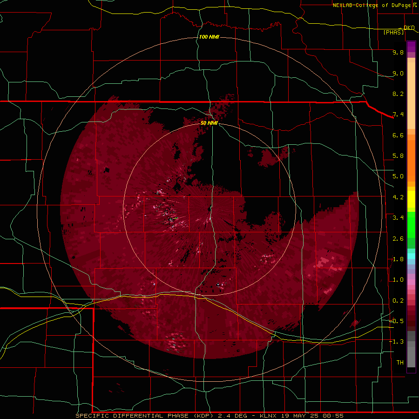Click the 1.8 value on the scale
The image size is (419, 419).
pyautogui.click(x=398, y=259)
